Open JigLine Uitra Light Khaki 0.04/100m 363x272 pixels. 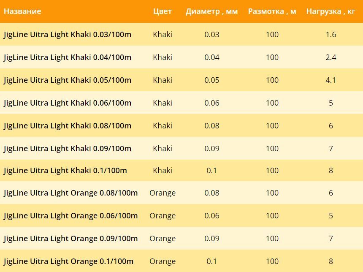tap(68, 57)
